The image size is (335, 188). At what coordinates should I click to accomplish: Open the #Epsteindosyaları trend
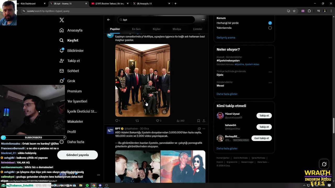pos(228,61)
